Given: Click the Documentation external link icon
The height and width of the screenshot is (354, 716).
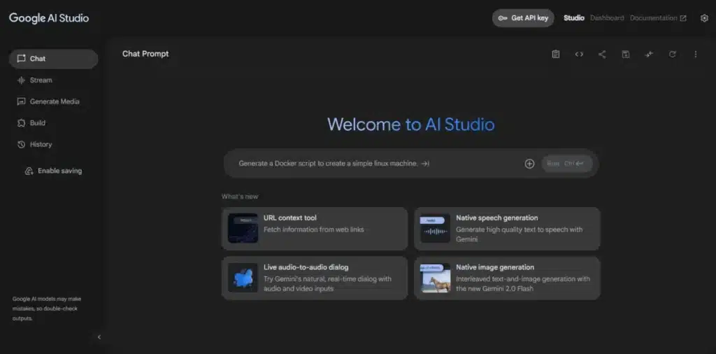Looking at the screenshot, I should click(683, 18).
